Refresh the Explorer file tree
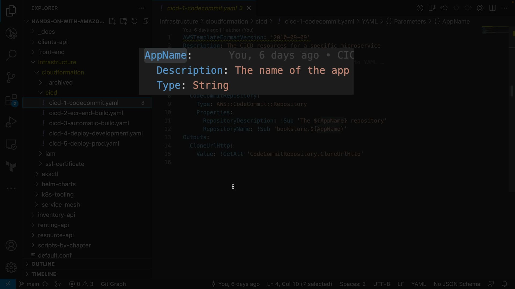The height and width of the screenshot is (289, 515). point(134,21)
